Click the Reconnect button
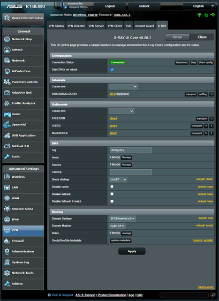The image size is (219, 301). point(182,63)
